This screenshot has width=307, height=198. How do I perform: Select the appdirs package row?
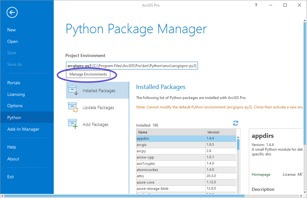pyautogui.click(x=186, y=138)
